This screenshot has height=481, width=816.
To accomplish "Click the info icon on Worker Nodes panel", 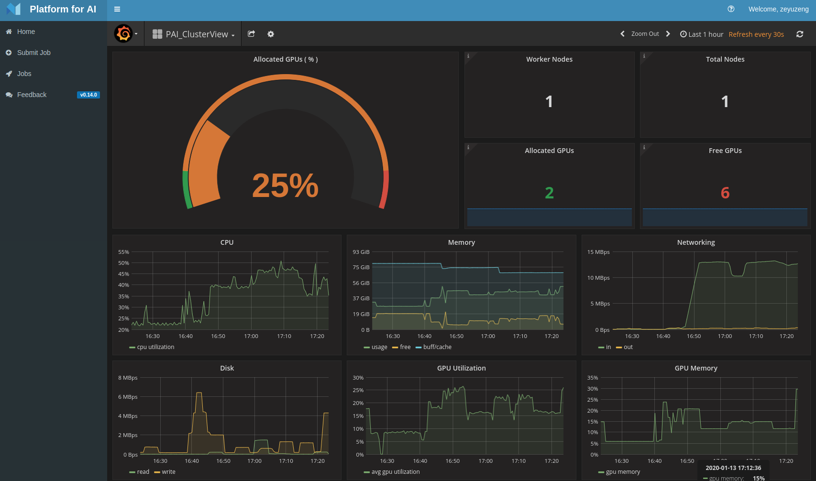I will [x=468, y=55].
